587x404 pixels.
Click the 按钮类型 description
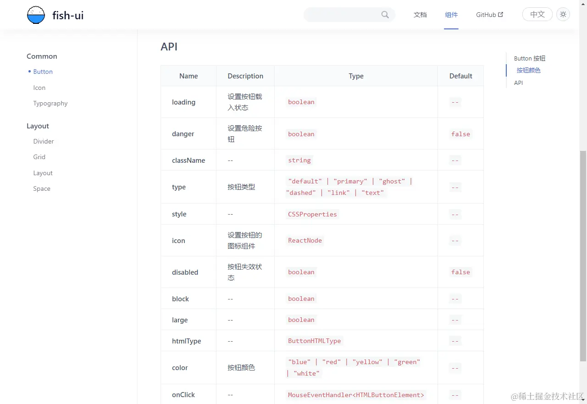241,187
